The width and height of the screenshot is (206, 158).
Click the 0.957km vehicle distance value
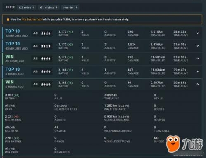117,117
